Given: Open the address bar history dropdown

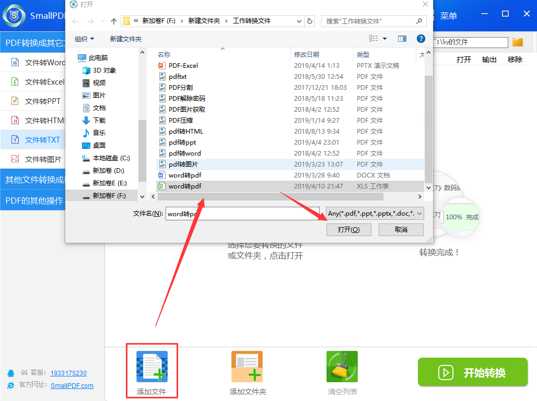Looking at the screenshot, I should (x=299, y=21).
